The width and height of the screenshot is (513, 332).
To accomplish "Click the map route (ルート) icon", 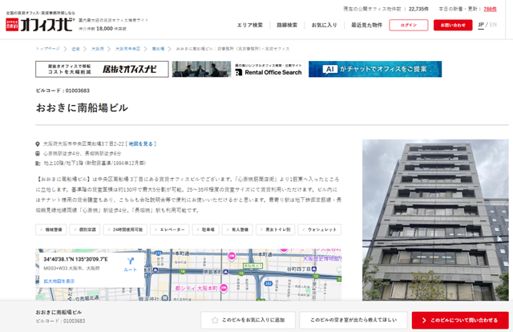I will (130, 261).
